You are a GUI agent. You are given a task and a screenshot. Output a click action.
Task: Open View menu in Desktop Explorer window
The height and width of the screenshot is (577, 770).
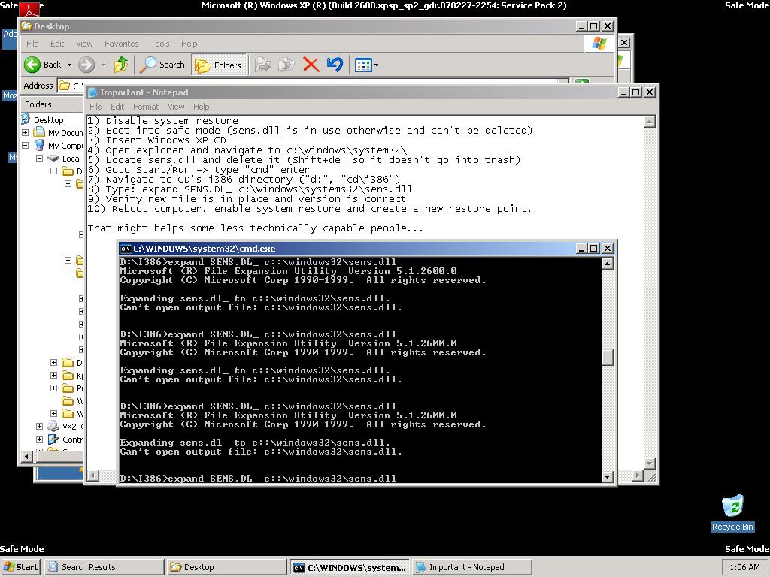tap(84, 44)
